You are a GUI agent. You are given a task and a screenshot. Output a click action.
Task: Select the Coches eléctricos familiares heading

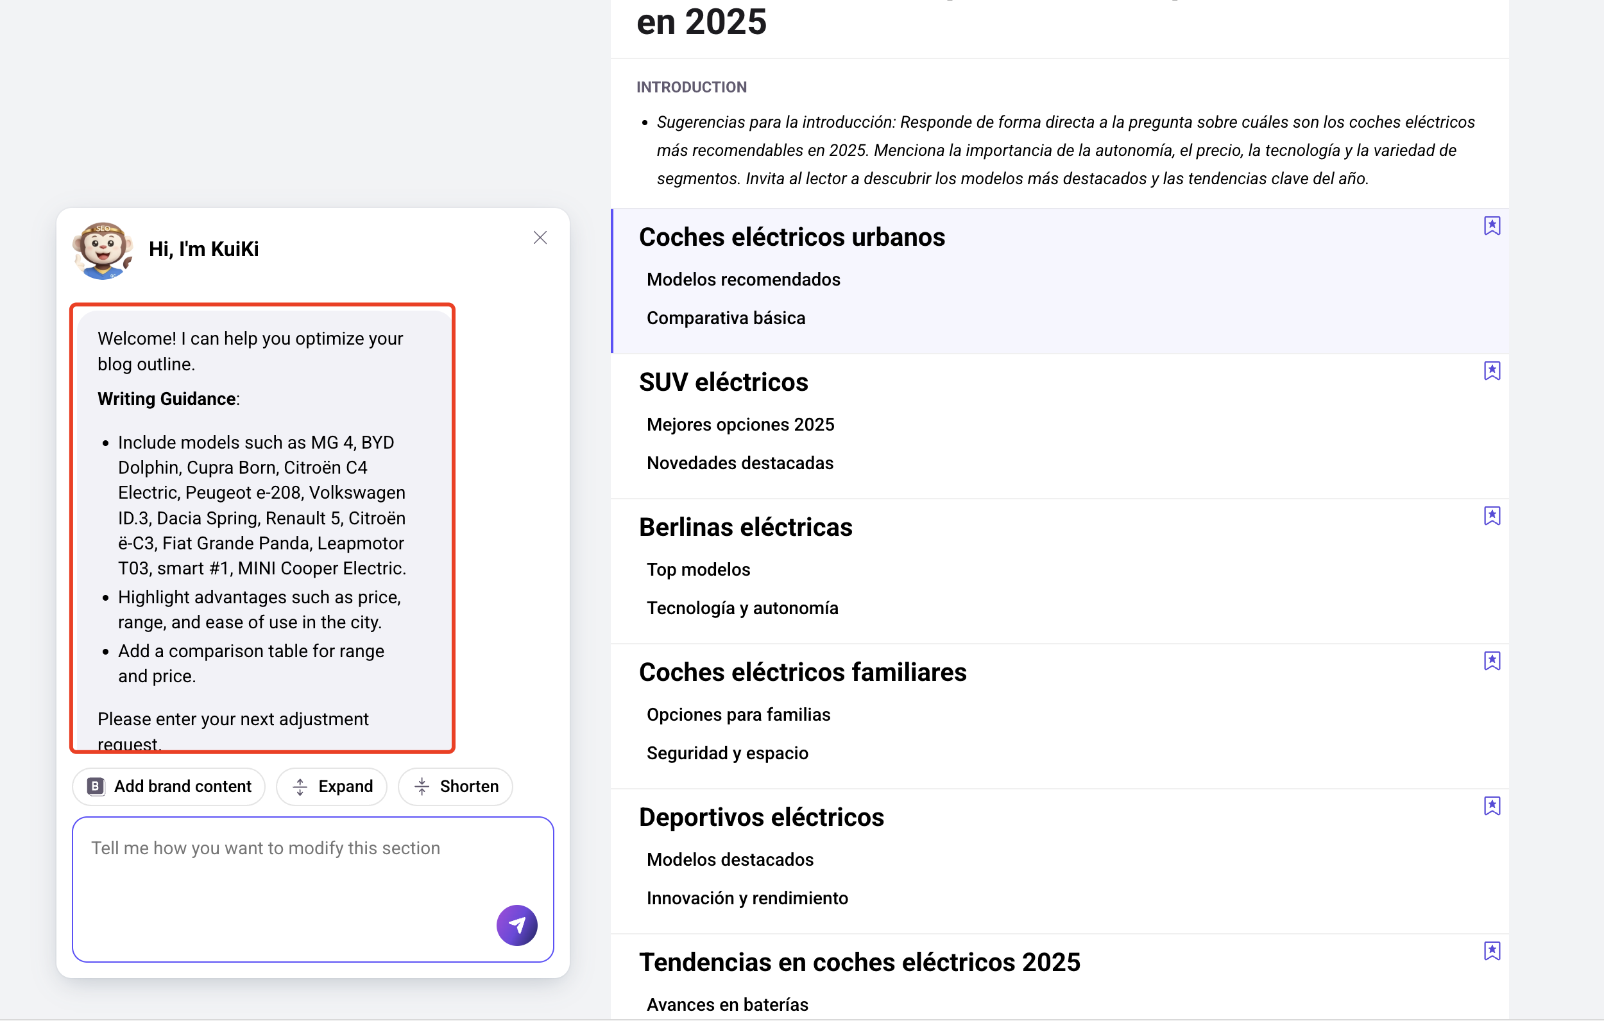pyautogui.click(x=803, y=673)
